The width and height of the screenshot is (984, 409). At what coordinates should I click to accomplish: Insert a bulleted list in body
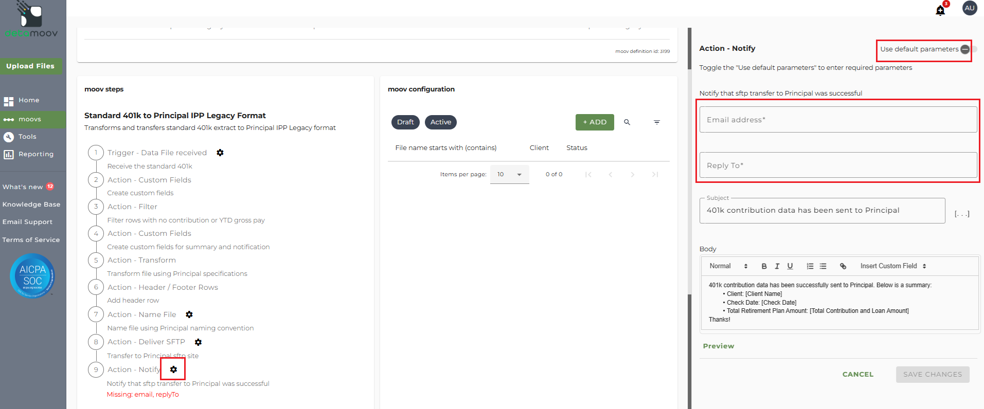click(x=823, y=266)
